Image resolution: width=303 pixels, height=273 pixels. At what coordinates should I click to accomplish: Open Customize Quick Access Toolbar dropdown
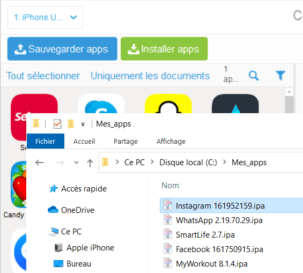click(83, 124)
